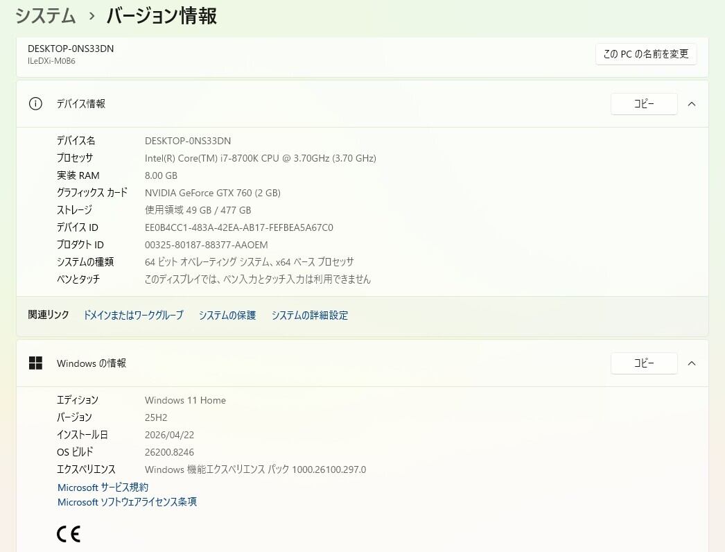Viewport: 725px width, 552px height.
Task: Click the CE certification mark
Action: (x=69, y=534)
